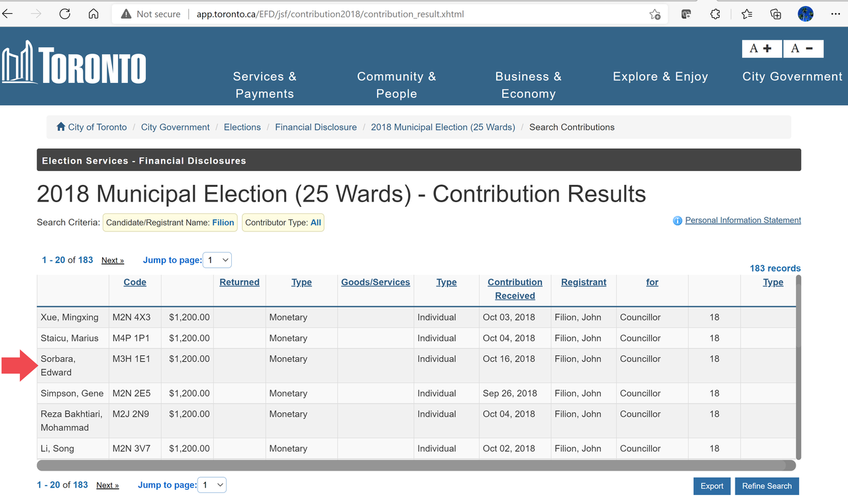Click the Not secure warning icon

click(126, 14)
